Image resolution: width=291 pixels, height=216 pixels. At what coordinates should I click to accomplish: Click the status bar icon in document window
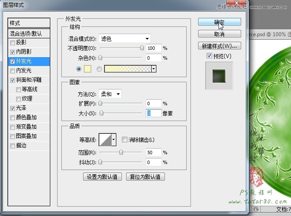pyautogui.click(x=256, y=209)
